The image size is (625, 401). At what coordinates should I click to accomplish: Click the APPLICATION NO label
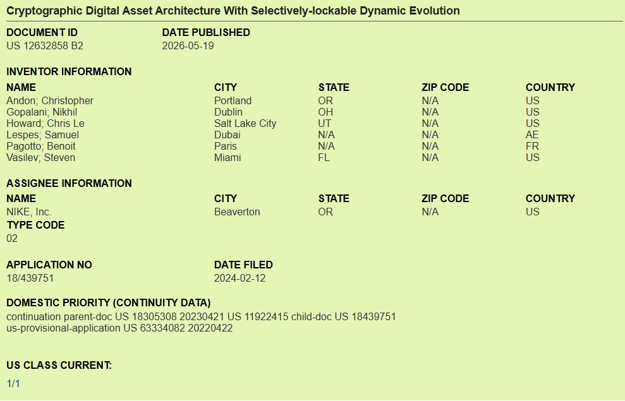[x=49, y=265]
